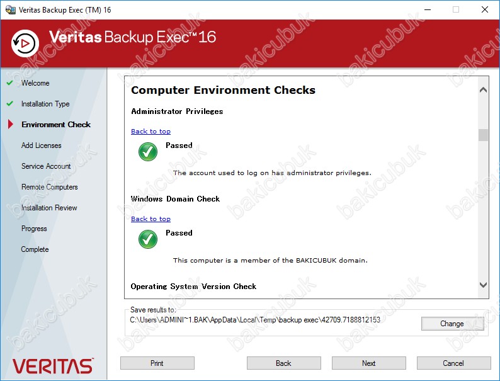Click the Administrator Privileges heading

pos(177,111)
